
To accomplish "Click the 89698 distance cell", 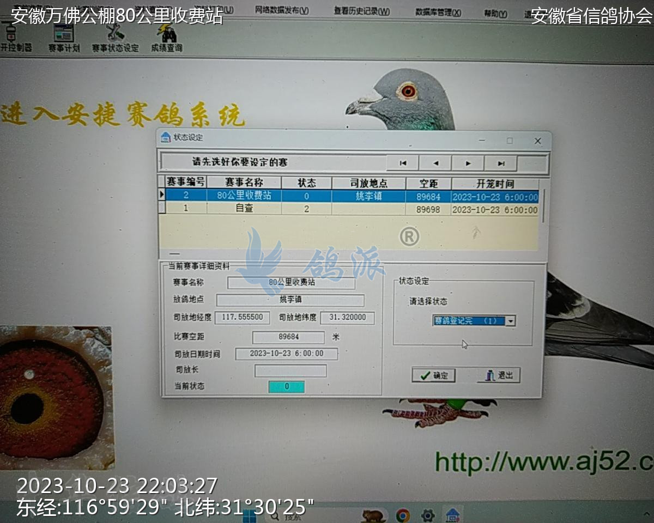I will (x=428, y=210).
